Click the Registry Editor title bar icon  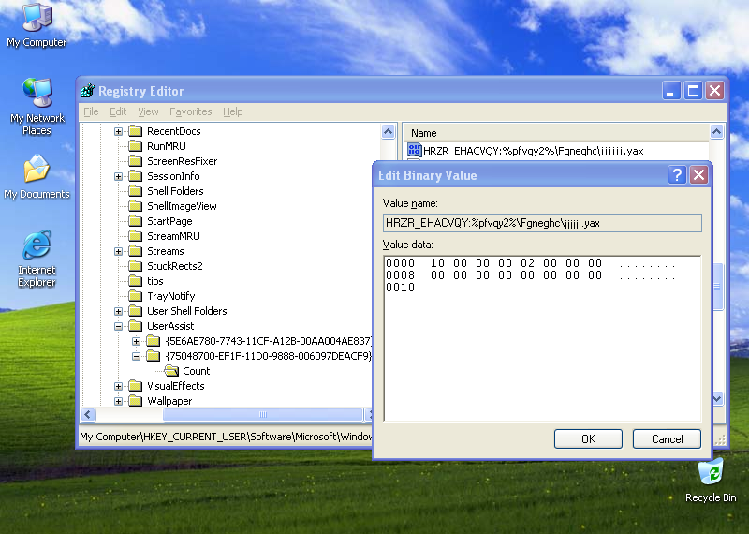[88, 90]
